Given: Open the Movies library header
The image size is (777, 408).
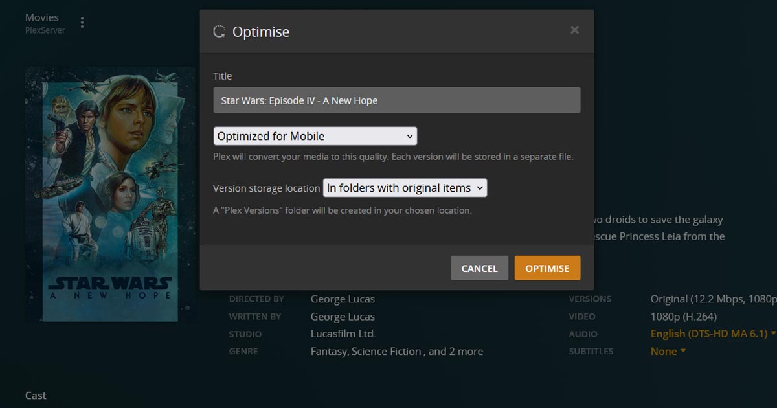Looking at the screenshot, I should (x=42, y=17).
